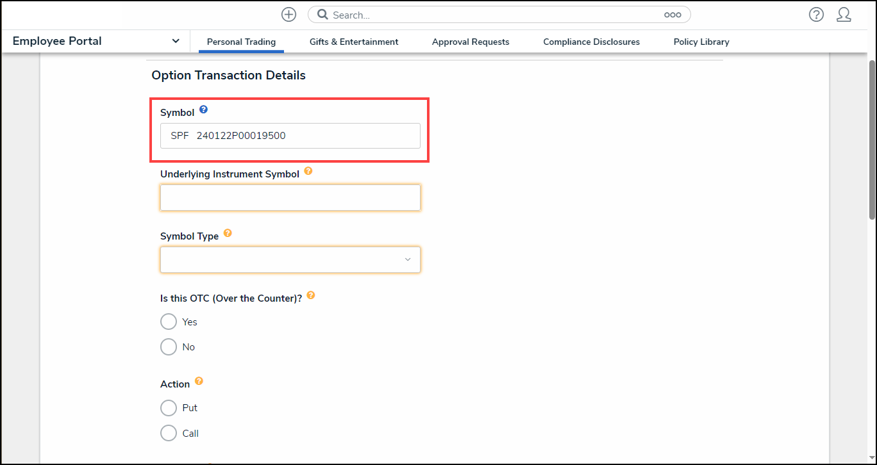
Task: Click the Underlying Instrument Symbol input field
Action: (290, 198)
